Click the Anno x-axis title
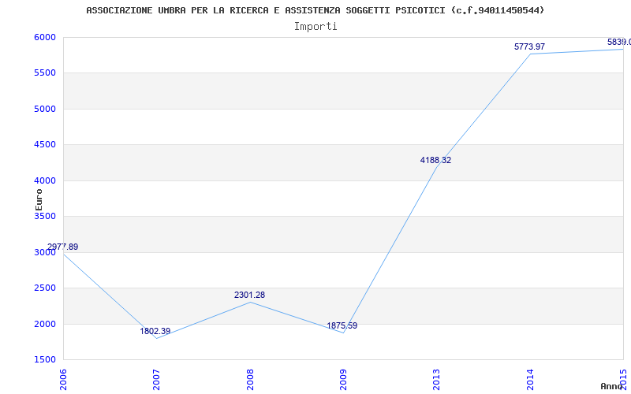Screen dimensions: 631x394 (x=612, y=386)
